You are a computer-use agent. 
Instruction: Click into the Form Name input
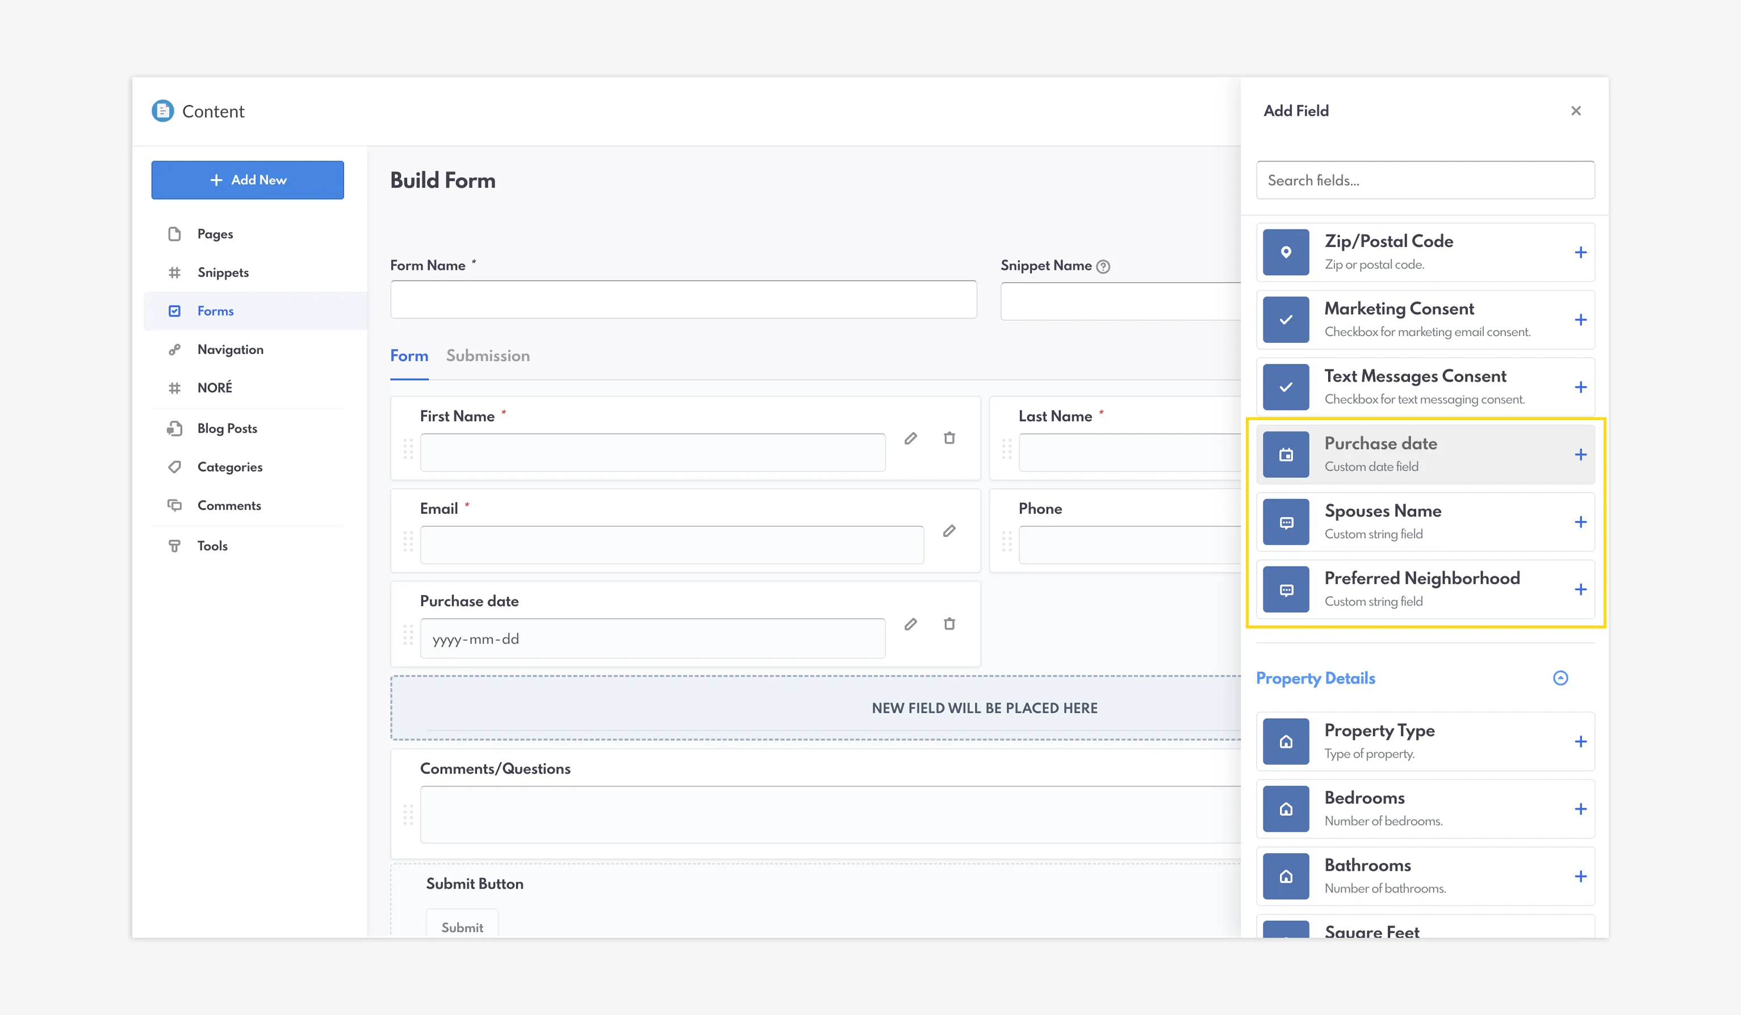point(683,300)
